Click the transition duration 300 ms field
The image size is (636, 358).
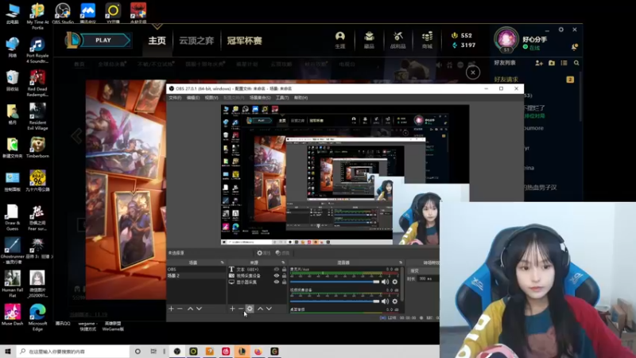[429, 279]
